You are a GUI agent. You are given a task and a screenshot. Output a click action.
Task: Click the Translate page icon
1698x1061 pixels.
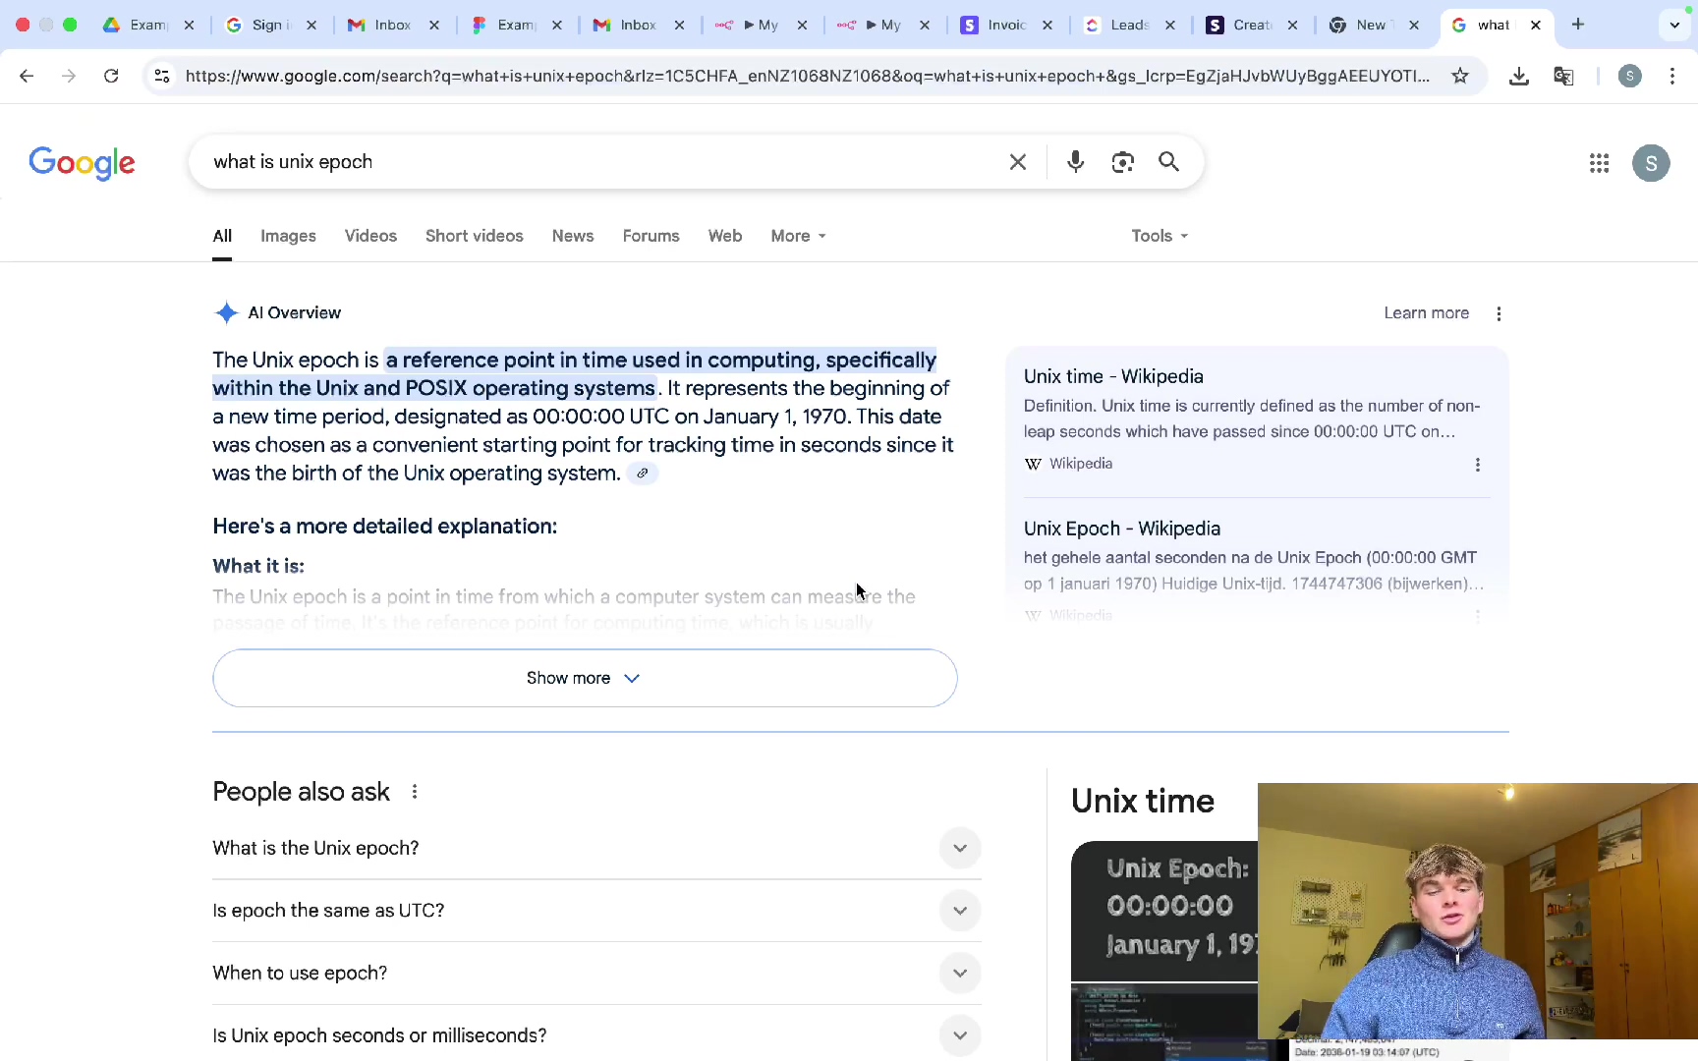pyautogui.click(x=1563, y=76)
